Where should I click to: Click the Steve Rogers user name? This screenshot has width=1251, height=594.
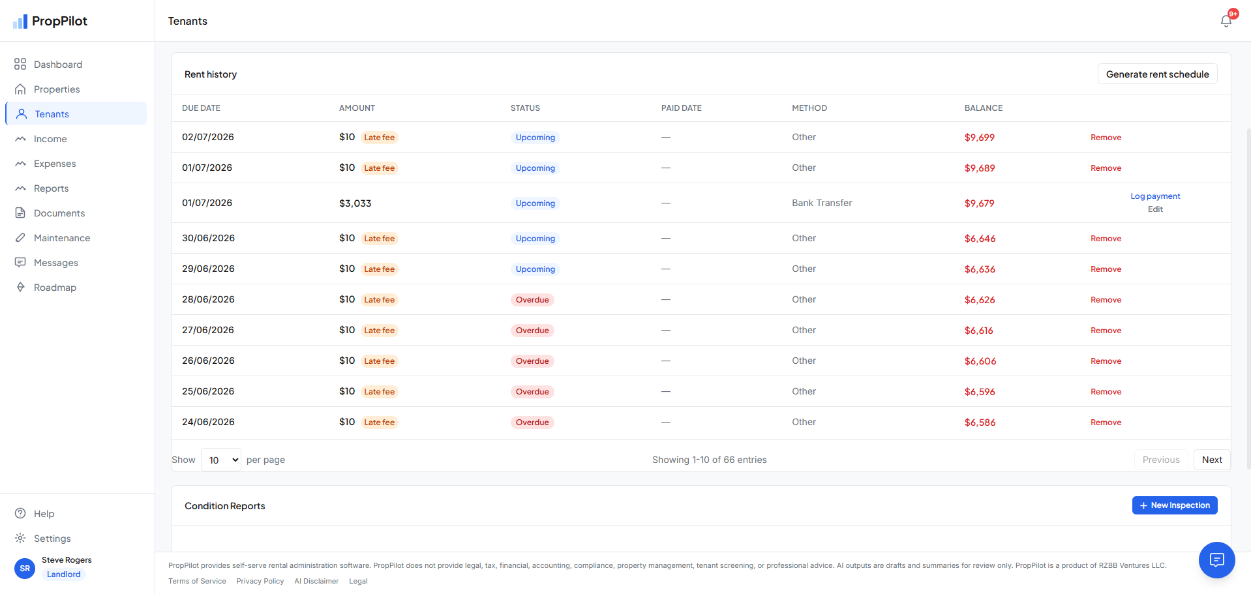click(x=67, y=559)
